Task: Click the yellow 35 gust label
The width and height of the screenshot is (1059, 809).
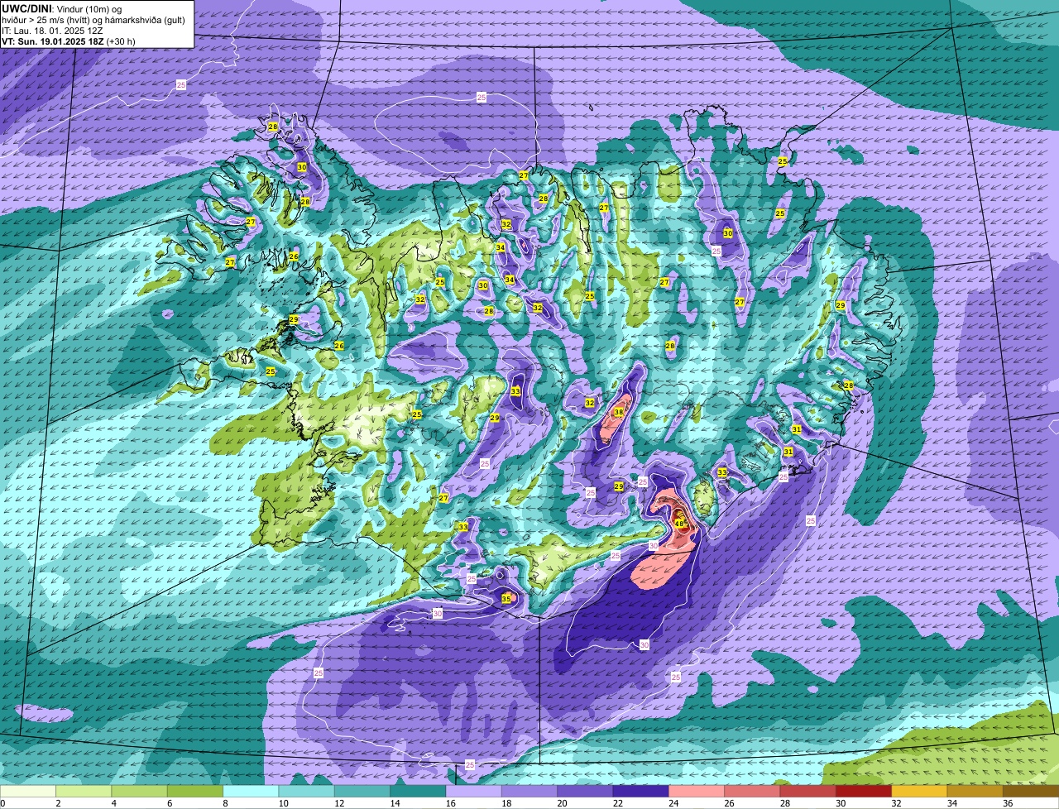Action: tap(506, 598)
